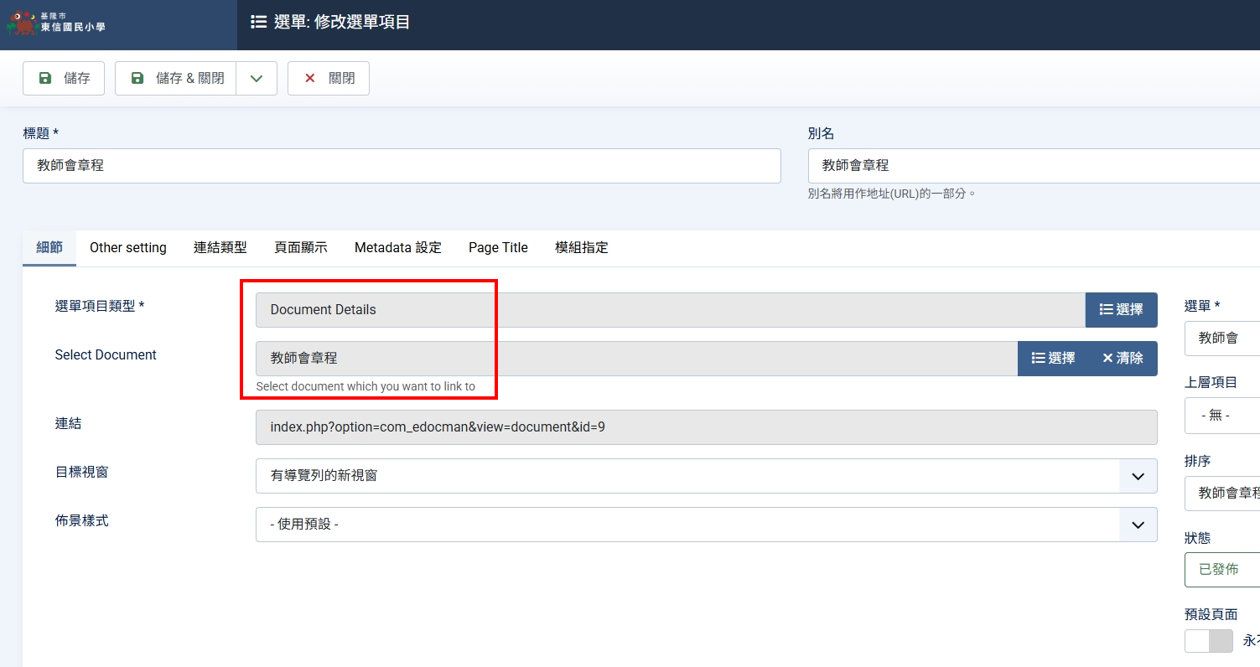Open the 目標視窗 dropdown
The image size is (1260, 667).
pyautogui.click(x=706, y=476)
